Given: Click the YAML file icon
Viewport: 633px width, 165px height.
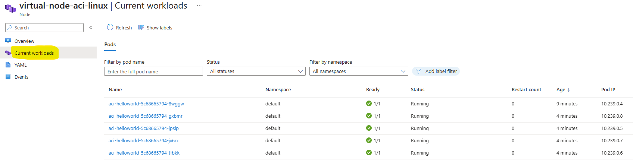Looking at the screenshot, I should click(8, 65).
